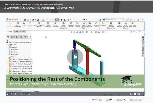Screen dimensions: 153x103
Task: Enter fullscreen video mode
Action: [143, 94]
